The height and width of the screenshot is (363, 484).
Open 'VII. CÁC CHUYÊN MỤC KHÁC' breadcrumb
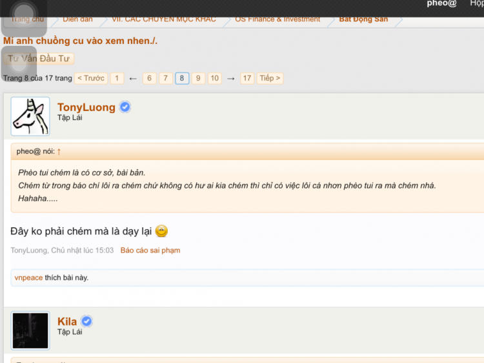point(164,20)
